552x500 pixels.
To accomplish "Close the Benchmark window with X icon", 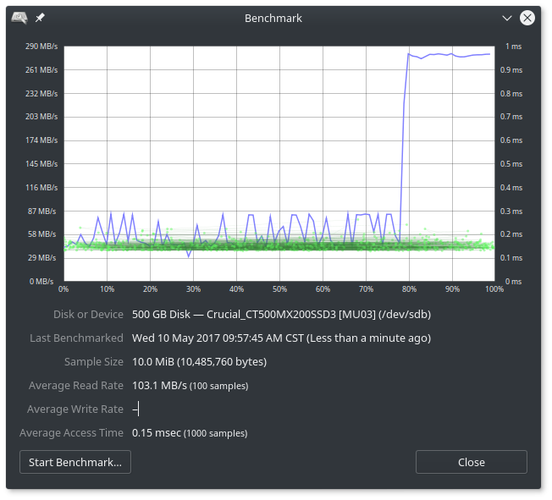I will pos(527,18).
